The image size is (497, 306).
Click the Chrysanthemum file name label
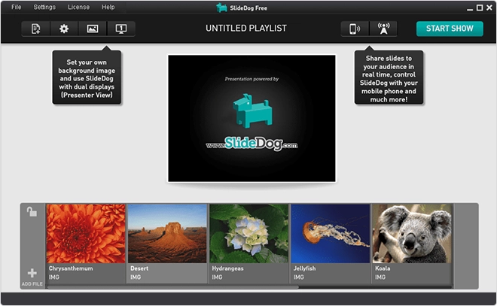(x=71, y=268)
